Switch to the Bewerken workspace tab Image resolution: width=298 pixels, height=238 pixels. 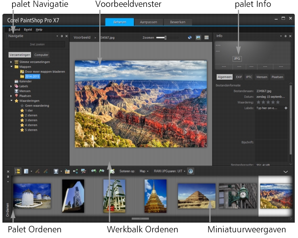(178, 22)
